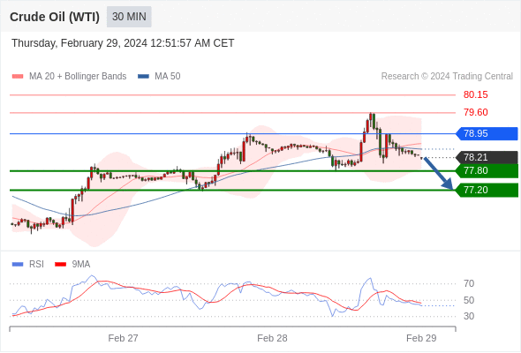
Task: Toggle the RSI legend label
Action: point(36,265)
